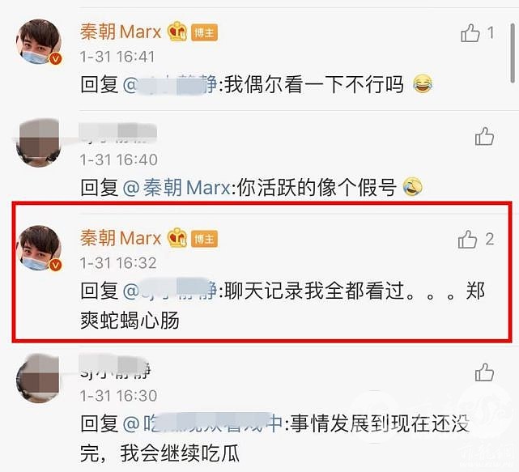The image size is (519, 472).
Task: Click @秦朝Marx mention in 16:40 reply
Action: click(x=177, y=188)
